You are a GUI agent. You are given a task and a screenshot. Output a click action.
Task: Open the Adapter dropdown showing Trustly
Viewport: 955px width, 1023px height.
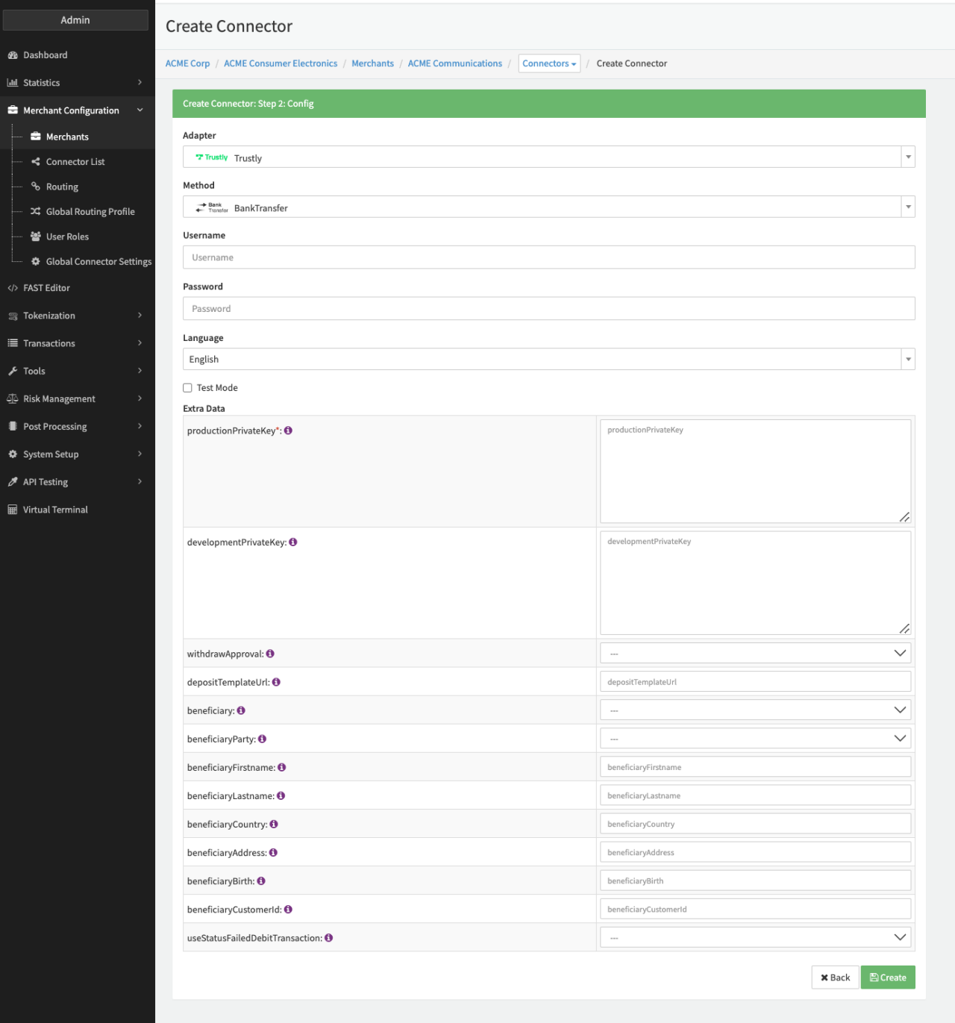[548, 157]
